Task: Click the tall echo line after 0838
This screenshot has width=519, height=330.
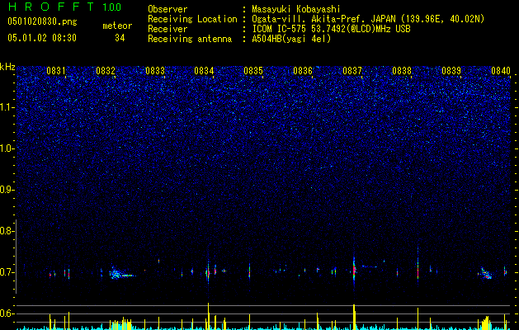Action: pyautogui.click(x=418, y=265)
